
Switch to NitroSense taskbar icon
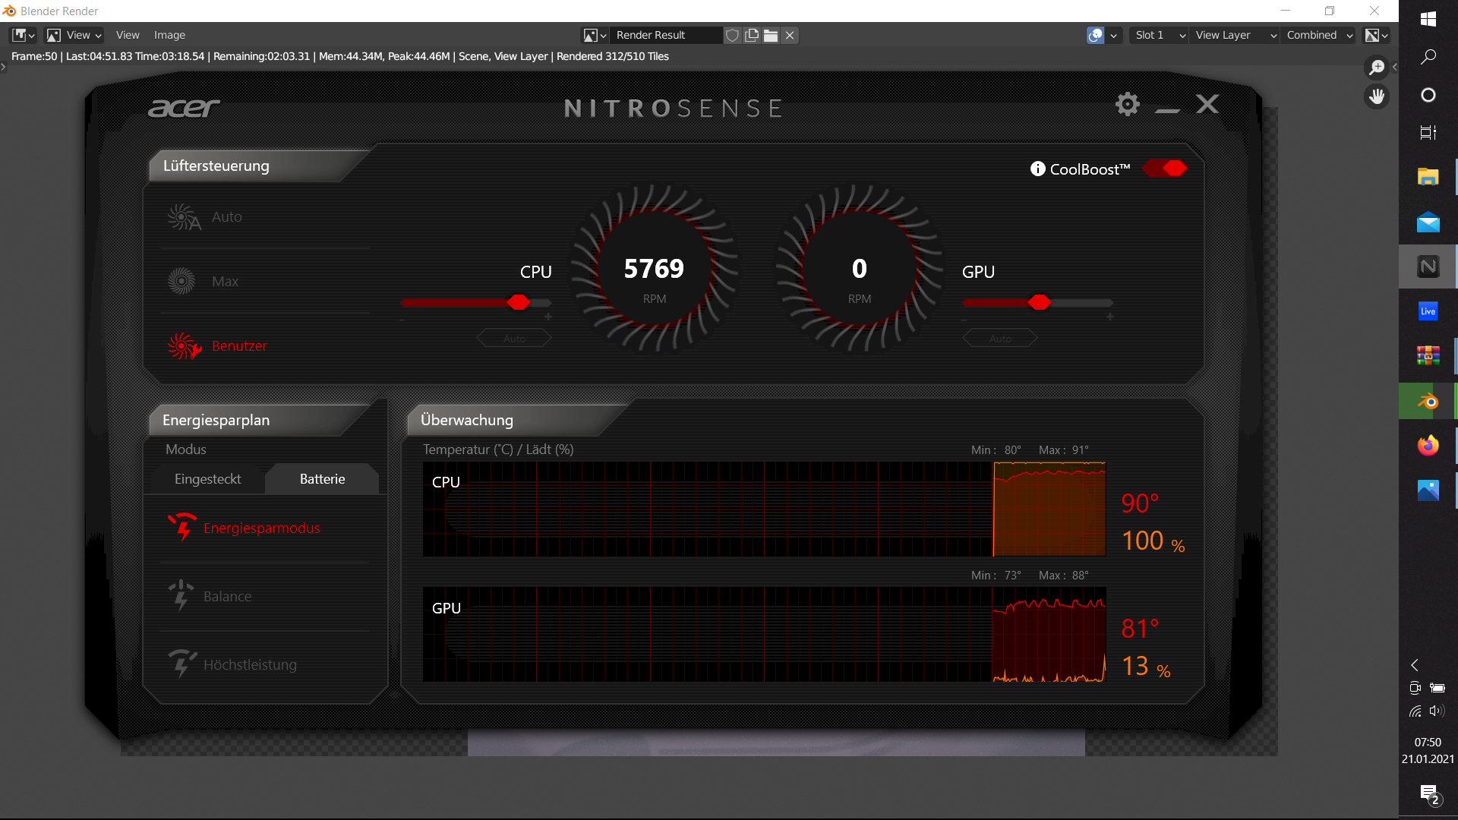[x=1428, y=266]
